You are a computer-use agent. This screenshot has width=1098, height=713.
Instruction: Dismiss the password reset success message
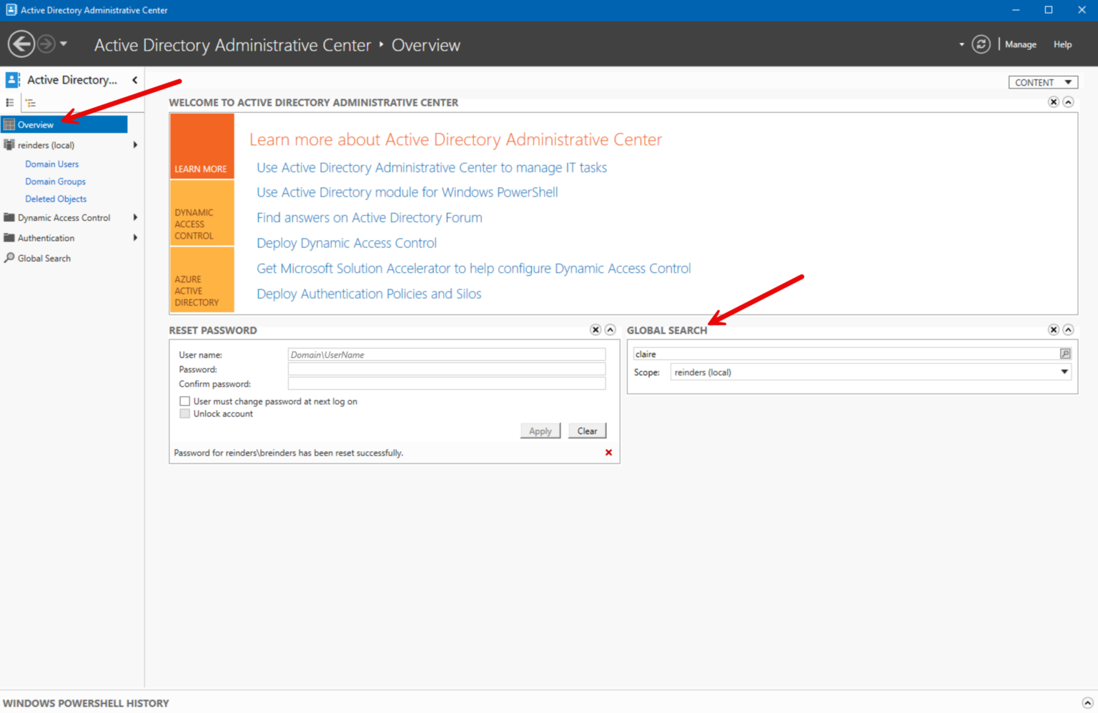608,452
